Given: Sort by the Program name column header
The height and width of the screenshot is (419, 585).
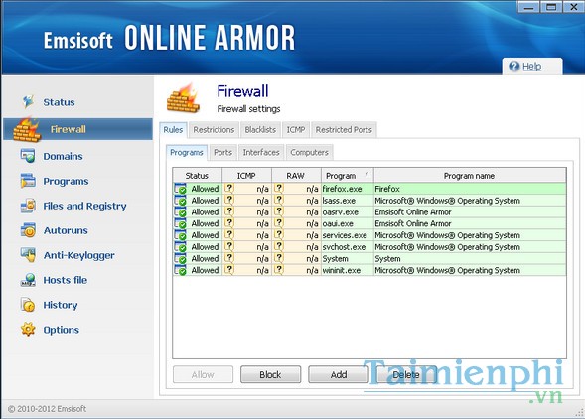Looking at the screenshot, I should [470, 176].
